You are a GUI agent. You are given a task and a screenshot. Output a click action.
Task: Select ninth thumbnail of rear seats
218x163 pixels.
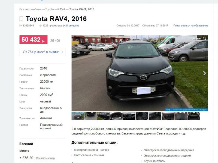[x=181, y=116]
